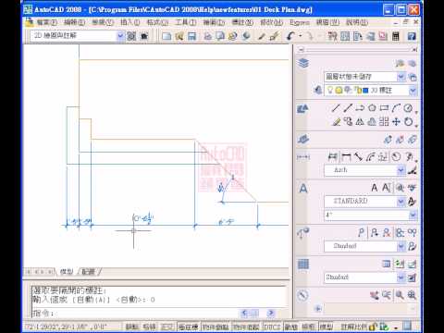
Task: Click the Zoom Extents magnifier icon
Action: (412, 295)
